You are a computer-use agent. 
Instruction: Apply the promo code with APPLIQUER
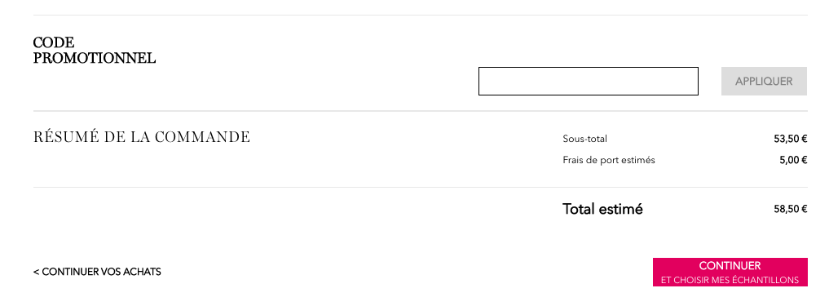(x=764, y=81)
